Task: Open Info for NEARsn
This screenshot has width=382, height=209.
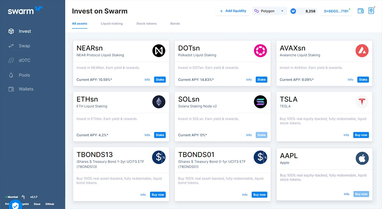Action: tap(147, 80)
